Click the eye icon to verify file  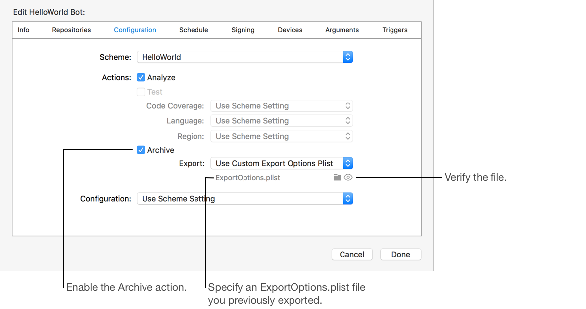[348, 177]
